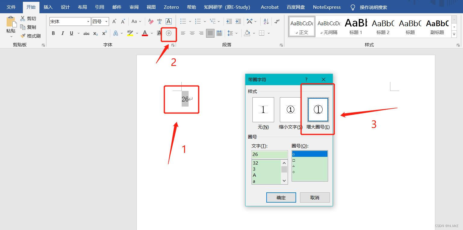The height and width of the screenshot is (230, 463).
Task: Click the paragraph Shading paint bucket
Action: click(x=247, y=33)
